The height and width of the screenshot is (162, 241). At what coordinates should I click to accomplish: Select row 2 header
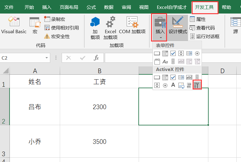click(5, 107)
